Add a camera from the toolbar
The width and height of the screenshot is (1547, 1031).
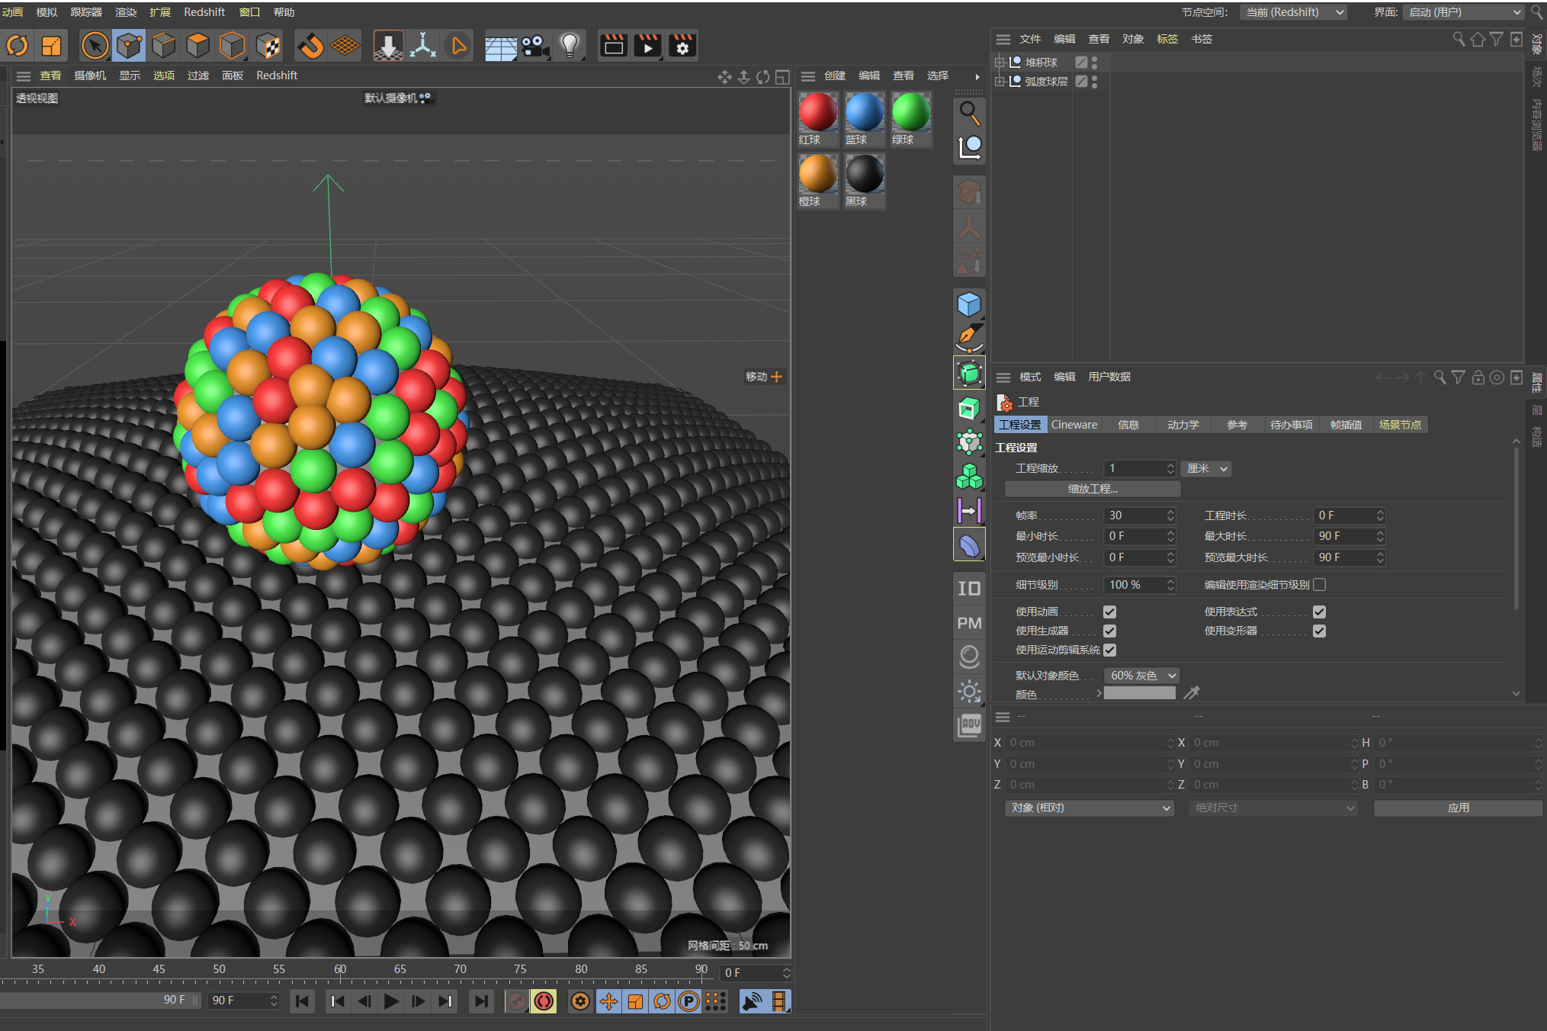pos(535,46)
